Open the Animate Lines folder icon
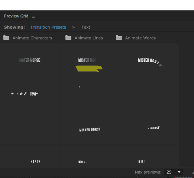Viewport: 194px width, 178px height. [68, 38]
